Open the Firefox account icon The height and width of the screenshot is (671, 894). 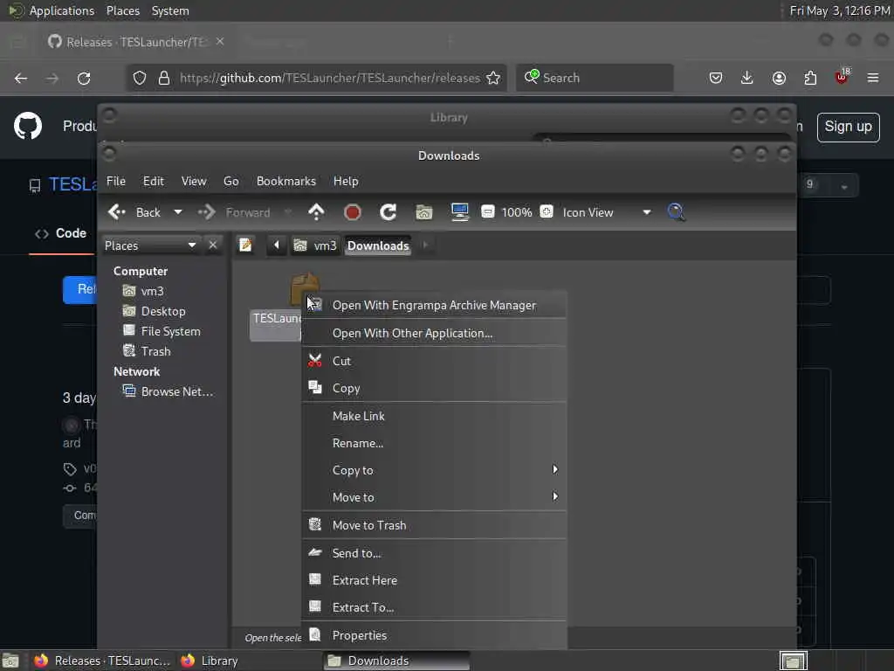(x=779, y=78)
